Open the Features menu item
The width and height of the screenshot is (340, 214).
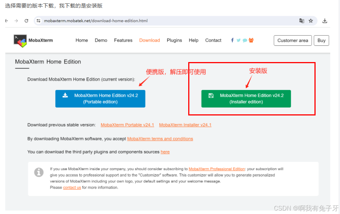point(123,40)
